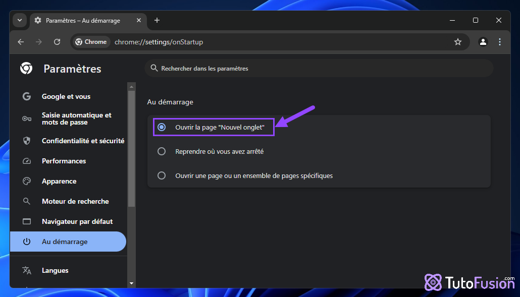Click the Paramètres title text

pyautogui.click(x=72, y=69)
